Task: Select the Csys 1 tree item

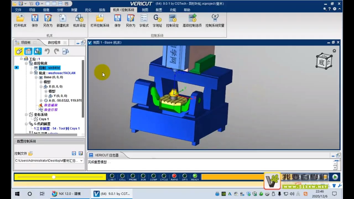Action: tap(44, 119)
